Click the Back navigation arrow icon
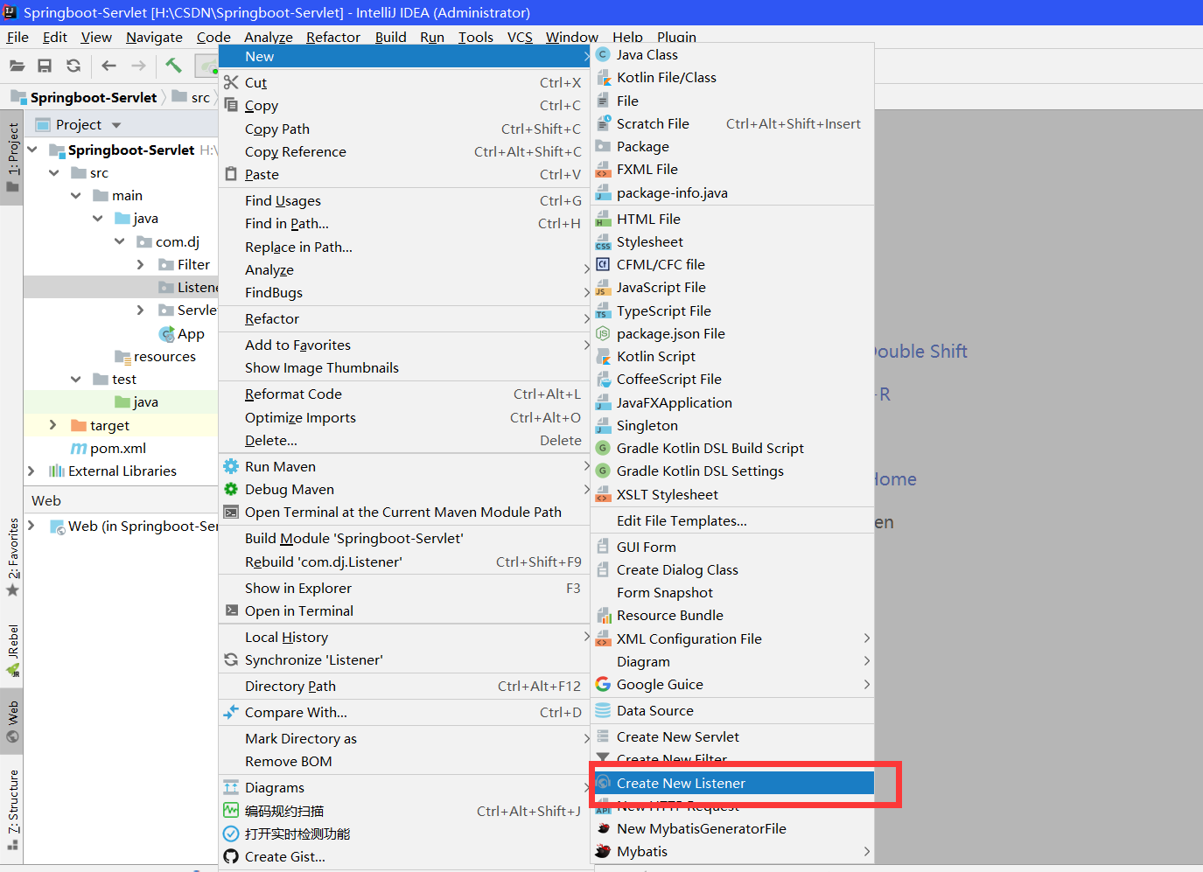 click(x=108, y=66)
